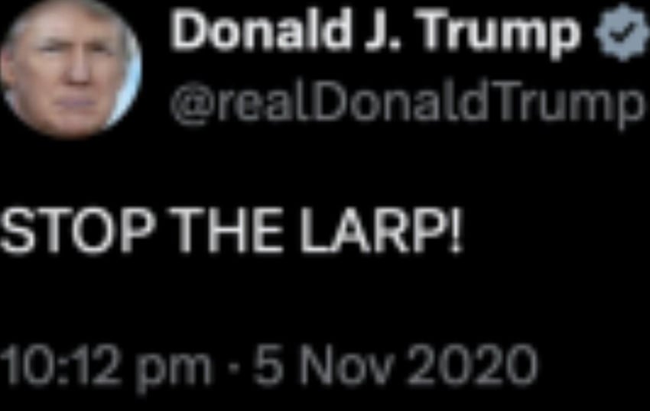The image size is (650, 411).
Task: Click the display name Donald J. Trump
Action: tap(375, 33)
